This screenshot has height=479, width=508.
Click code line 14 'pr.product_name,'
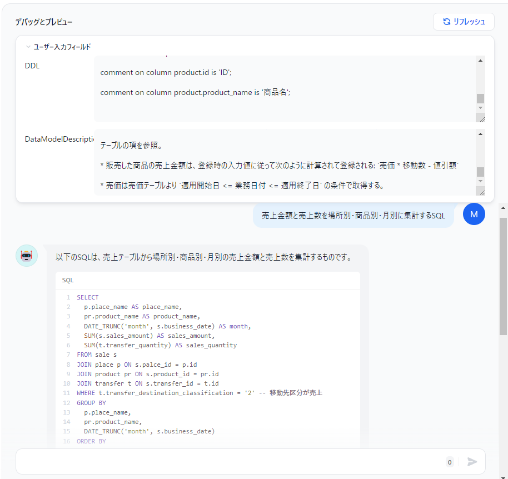point(113,422)
